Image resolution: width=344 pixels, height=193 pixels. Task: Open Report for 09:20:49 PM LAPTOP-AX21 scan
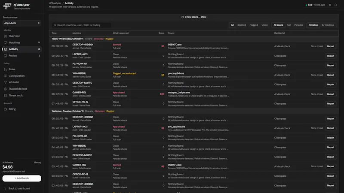[x=330, y=56]
